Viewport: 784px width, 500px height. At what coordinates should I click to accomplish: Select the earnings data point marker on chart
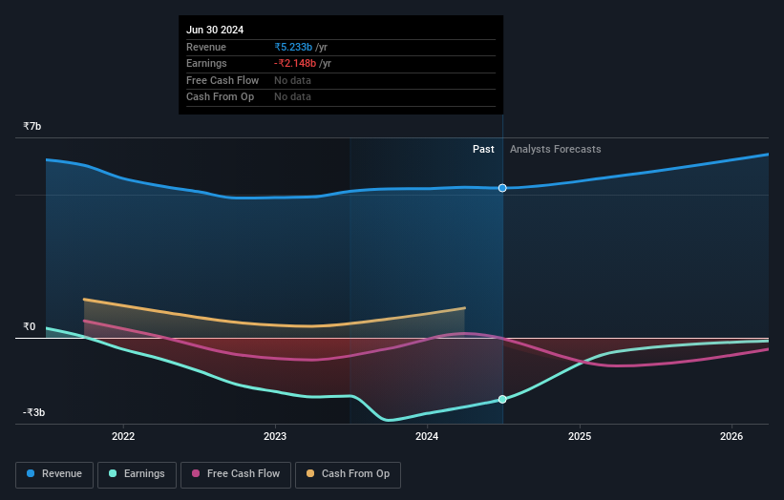[502, 399]
